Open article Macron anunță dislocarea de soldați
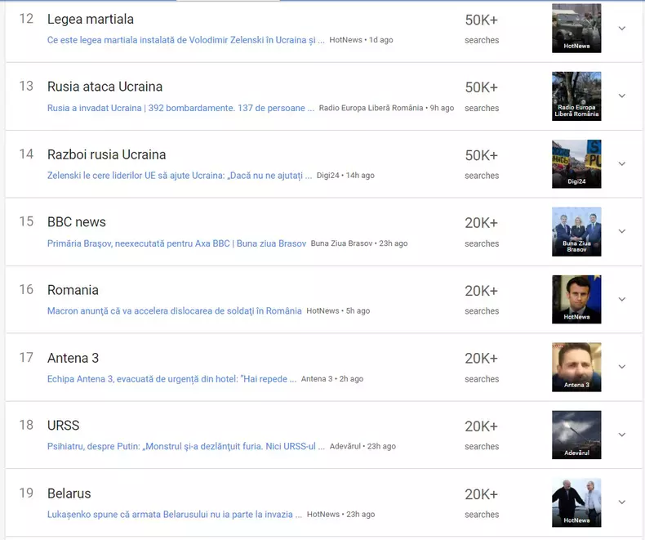Image resolution: width=645 pixels, height=540 pixels. pos(175,310)
